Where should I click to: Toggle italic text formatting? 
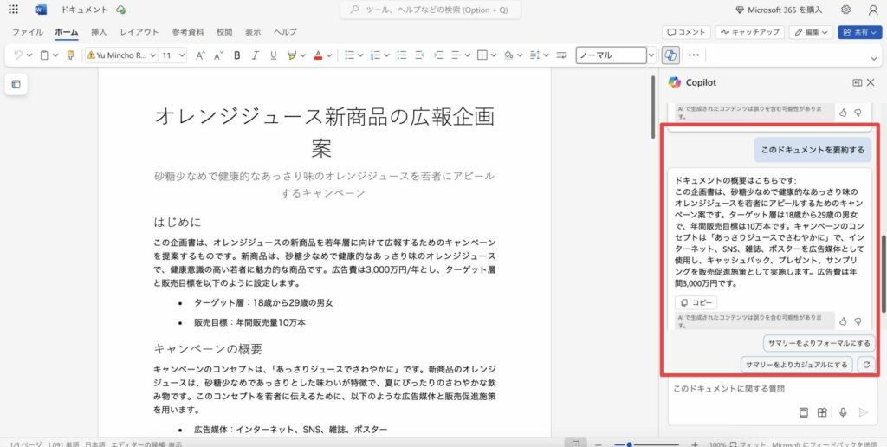(255, 55)
